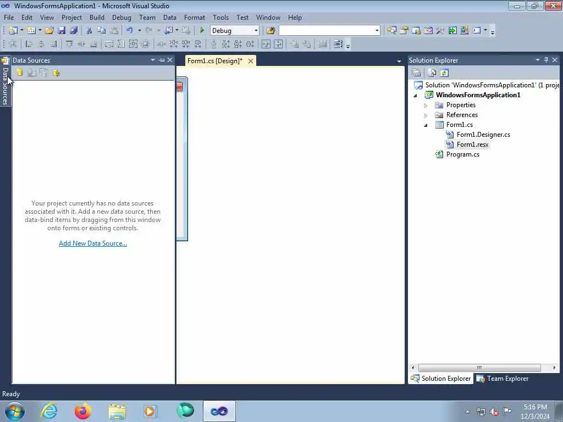Toggle auto-hide pin on Solution Explorer panel
Viewport: 563px width, 422px height.
(x=546, y=60)
